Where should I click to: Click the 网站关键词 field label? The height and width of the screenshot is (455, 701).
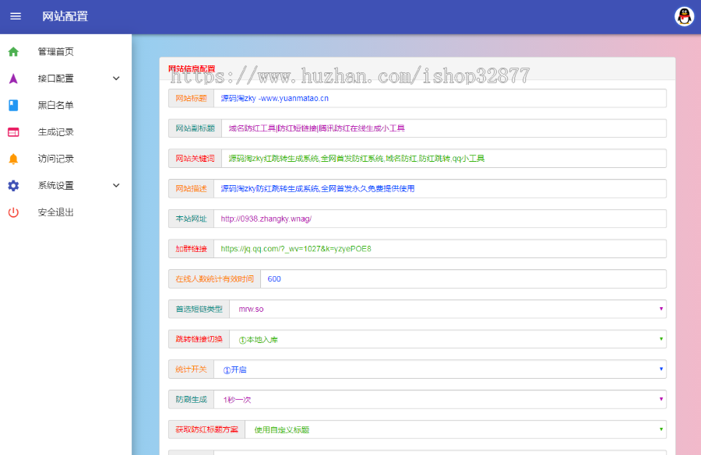coord(196,159)
